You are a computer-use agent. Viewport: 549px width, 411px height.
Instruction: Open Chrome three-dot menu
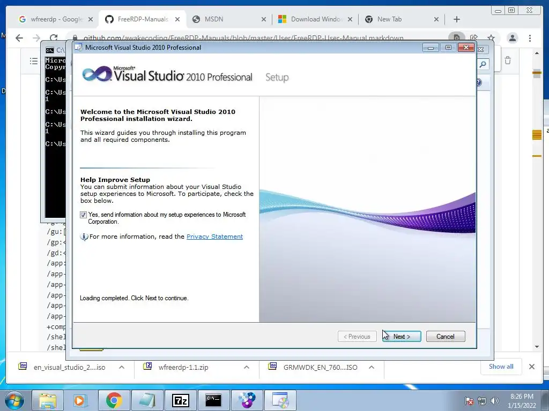pos(530,38)
